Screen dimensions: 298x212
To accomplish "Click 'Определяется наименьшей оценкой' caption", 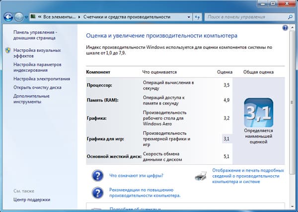I will [258, 136].
